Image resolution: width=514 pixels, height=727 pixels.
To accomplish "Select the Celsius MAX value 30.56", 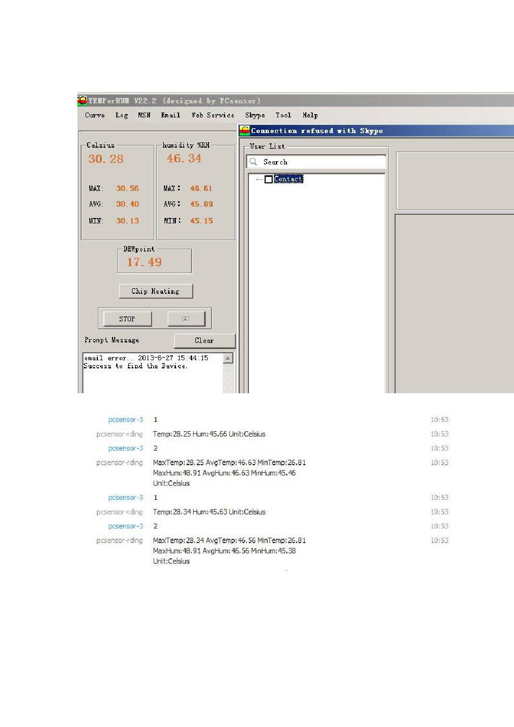I will coord(128,188).
